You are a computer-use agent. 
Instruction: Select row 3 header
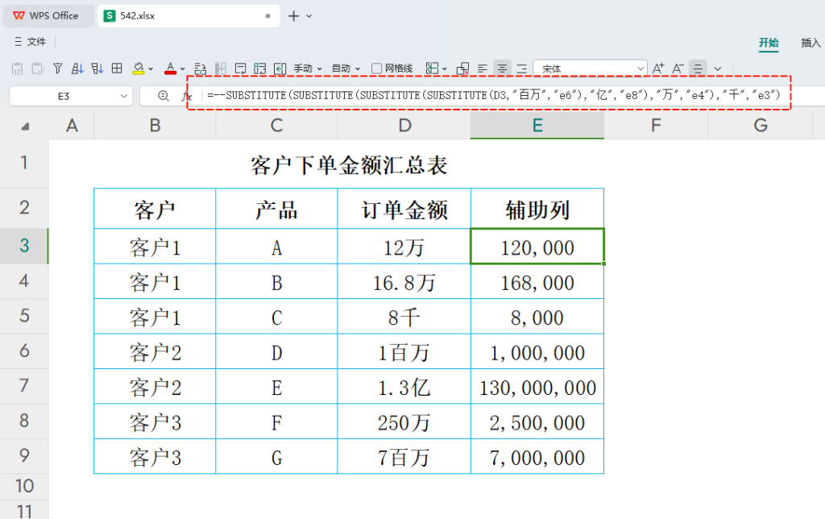(24, 246)
